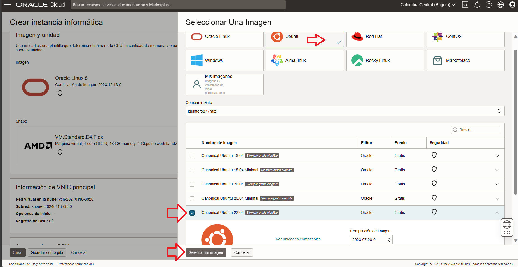The width and height of the screenshot is (518, 267).
Task: Click the Editor column header
Action: click(x=367, y=143)
